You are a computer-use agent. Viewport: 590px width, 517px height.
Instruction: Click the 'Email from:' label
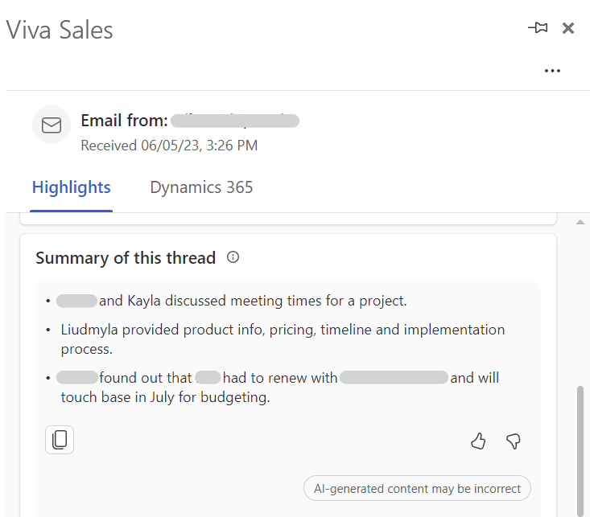(x=124, y=121)
